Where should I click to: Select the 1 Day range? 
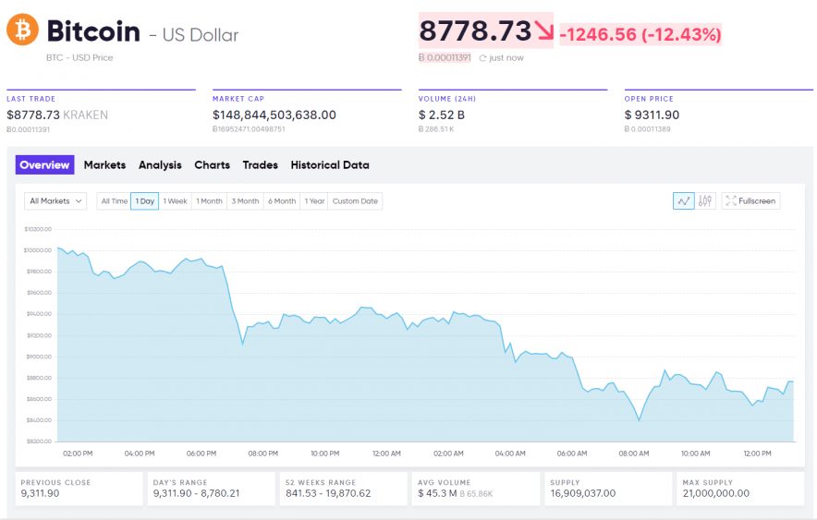(x=144, y=200)
